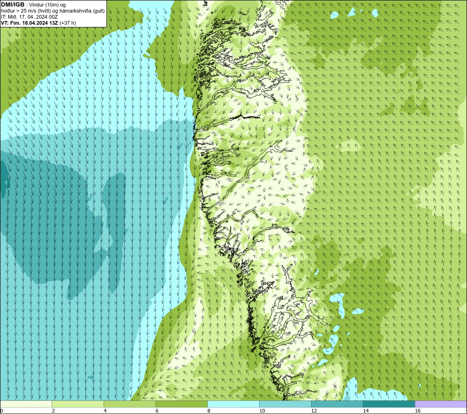Viewport: 467px width, 414px height.
Task: Click the 'VT: Fim. 18.04.2024 13Z (+37 h)' line
Action: 38,23
